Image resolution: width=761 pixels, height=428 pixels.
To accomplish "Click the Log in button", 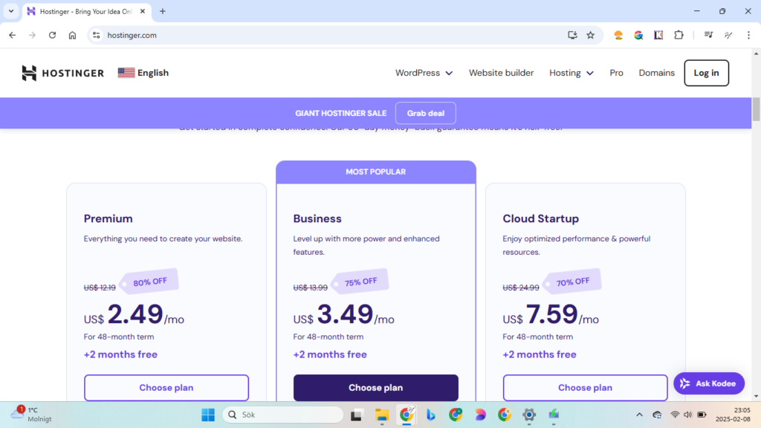I will pyautogui.click(x=706, y=73).
